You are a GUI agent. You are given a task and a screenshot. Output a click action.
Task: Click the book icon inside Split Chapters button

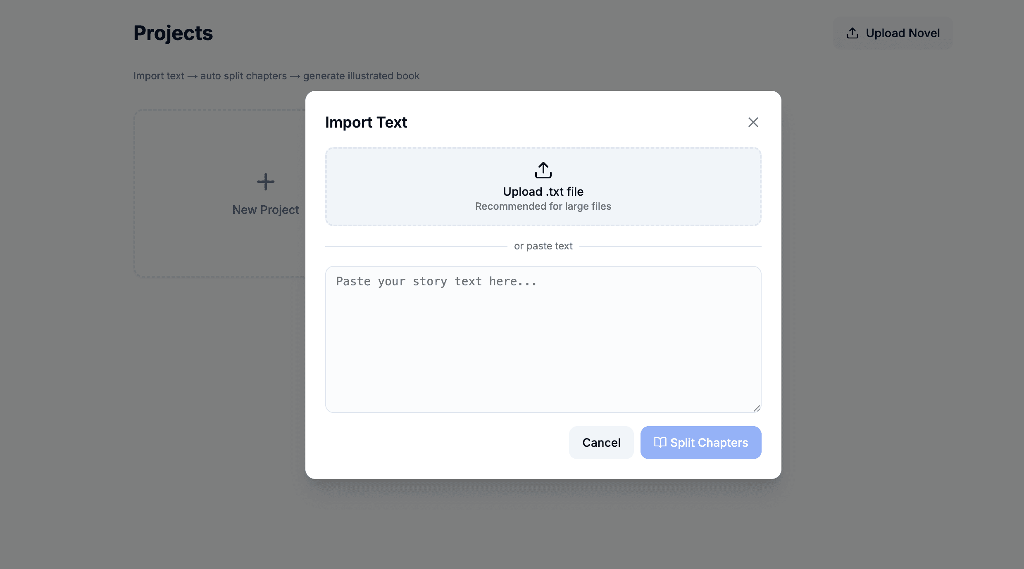(660, 442)
